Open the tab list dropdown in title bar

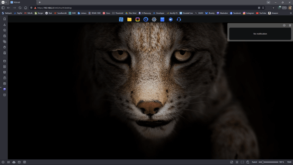(x=268, y=2)
